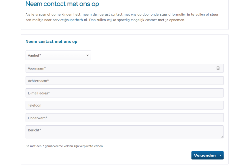This screenshot has height=165, width=246.
Task: Focus the Telefoon input box
Action: [x=124, y=105]
